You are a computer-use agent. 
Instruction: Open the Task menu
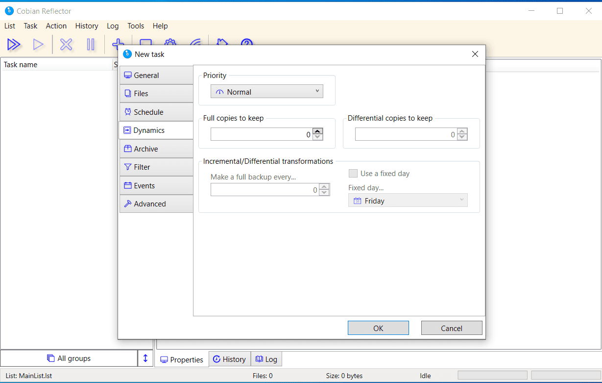(30, 26)
